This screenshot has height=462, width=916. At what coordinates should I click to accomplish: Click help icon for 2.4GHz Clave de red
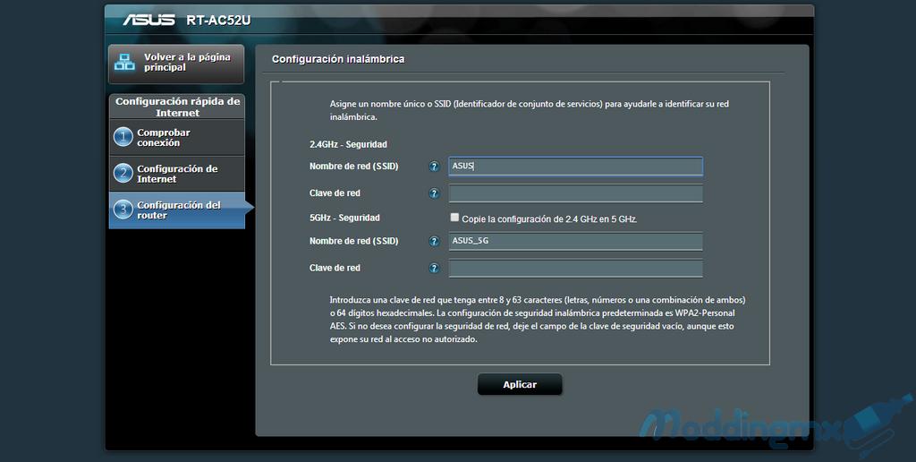(434, 193)
